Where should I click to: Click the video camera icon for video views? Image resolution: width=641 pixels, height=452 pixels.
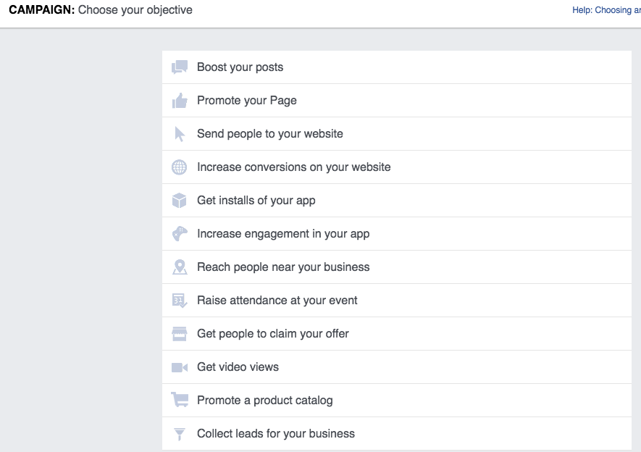(179, 367)
